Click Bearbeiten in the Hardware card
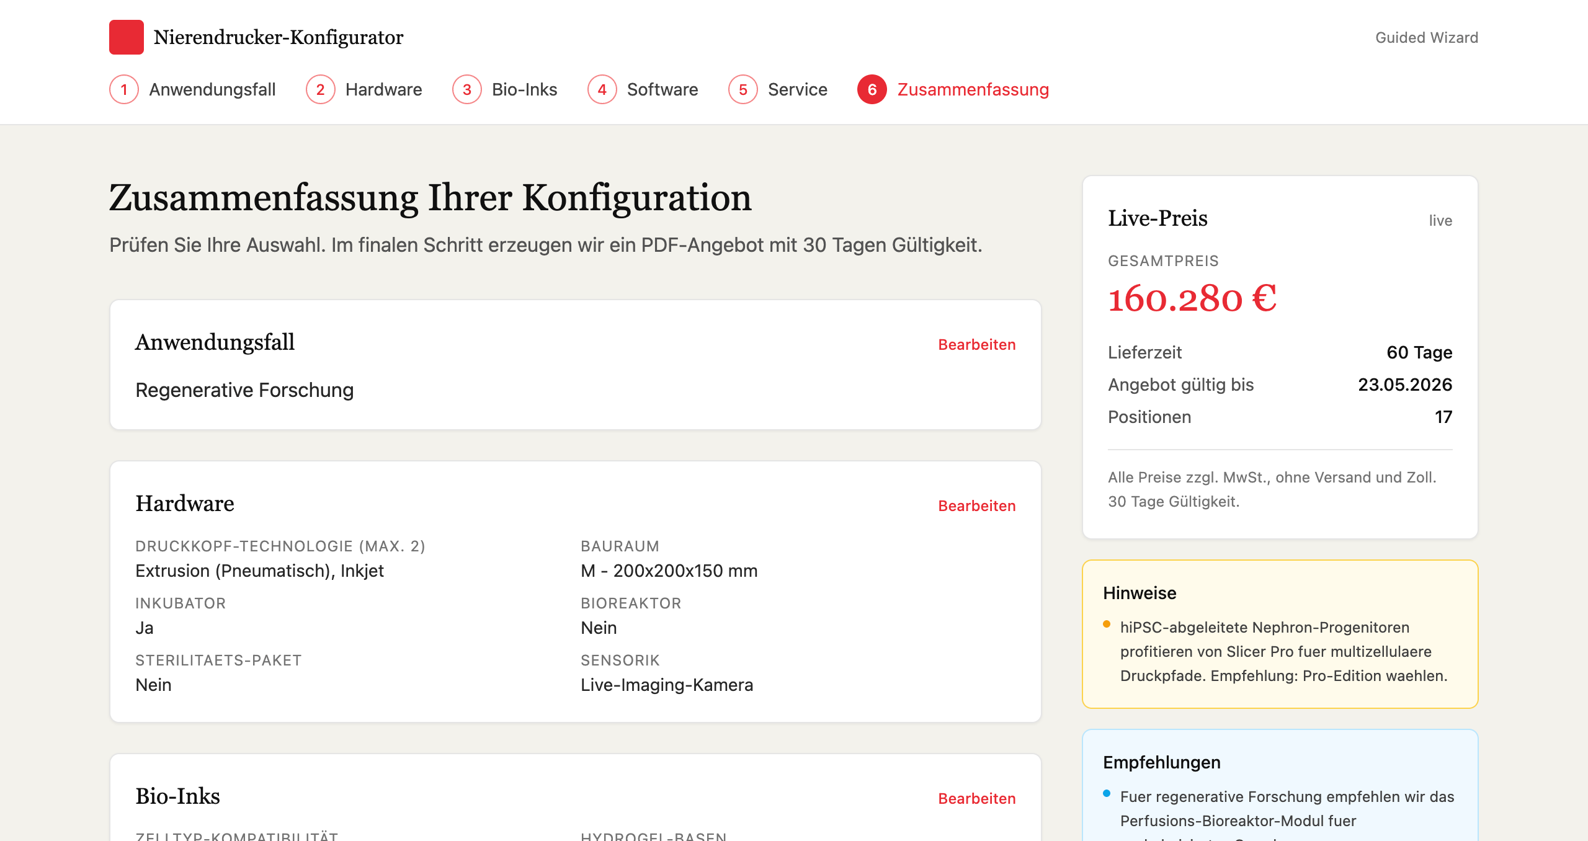The image size is (1588, 841). [977, 506]
